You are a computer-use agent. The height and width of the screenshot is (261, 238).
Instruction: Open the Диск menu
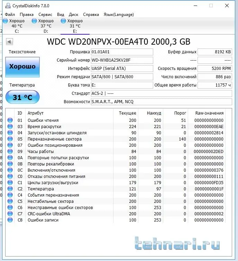pyautogui.click(x=74, y=15)
